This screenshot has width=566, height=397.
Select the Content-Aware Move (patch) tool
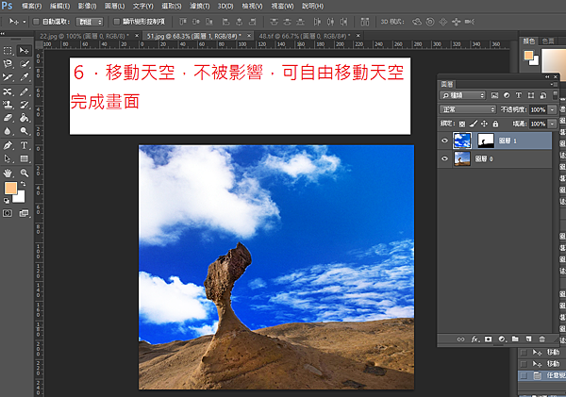(8, 91)
